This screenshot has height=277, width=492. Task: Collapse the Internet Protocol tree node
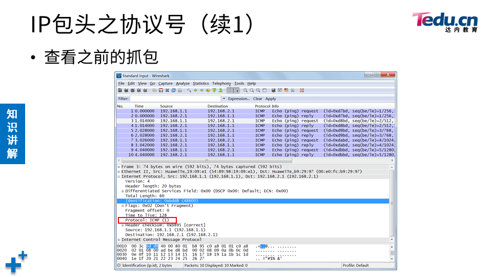(x=119, y=176)
